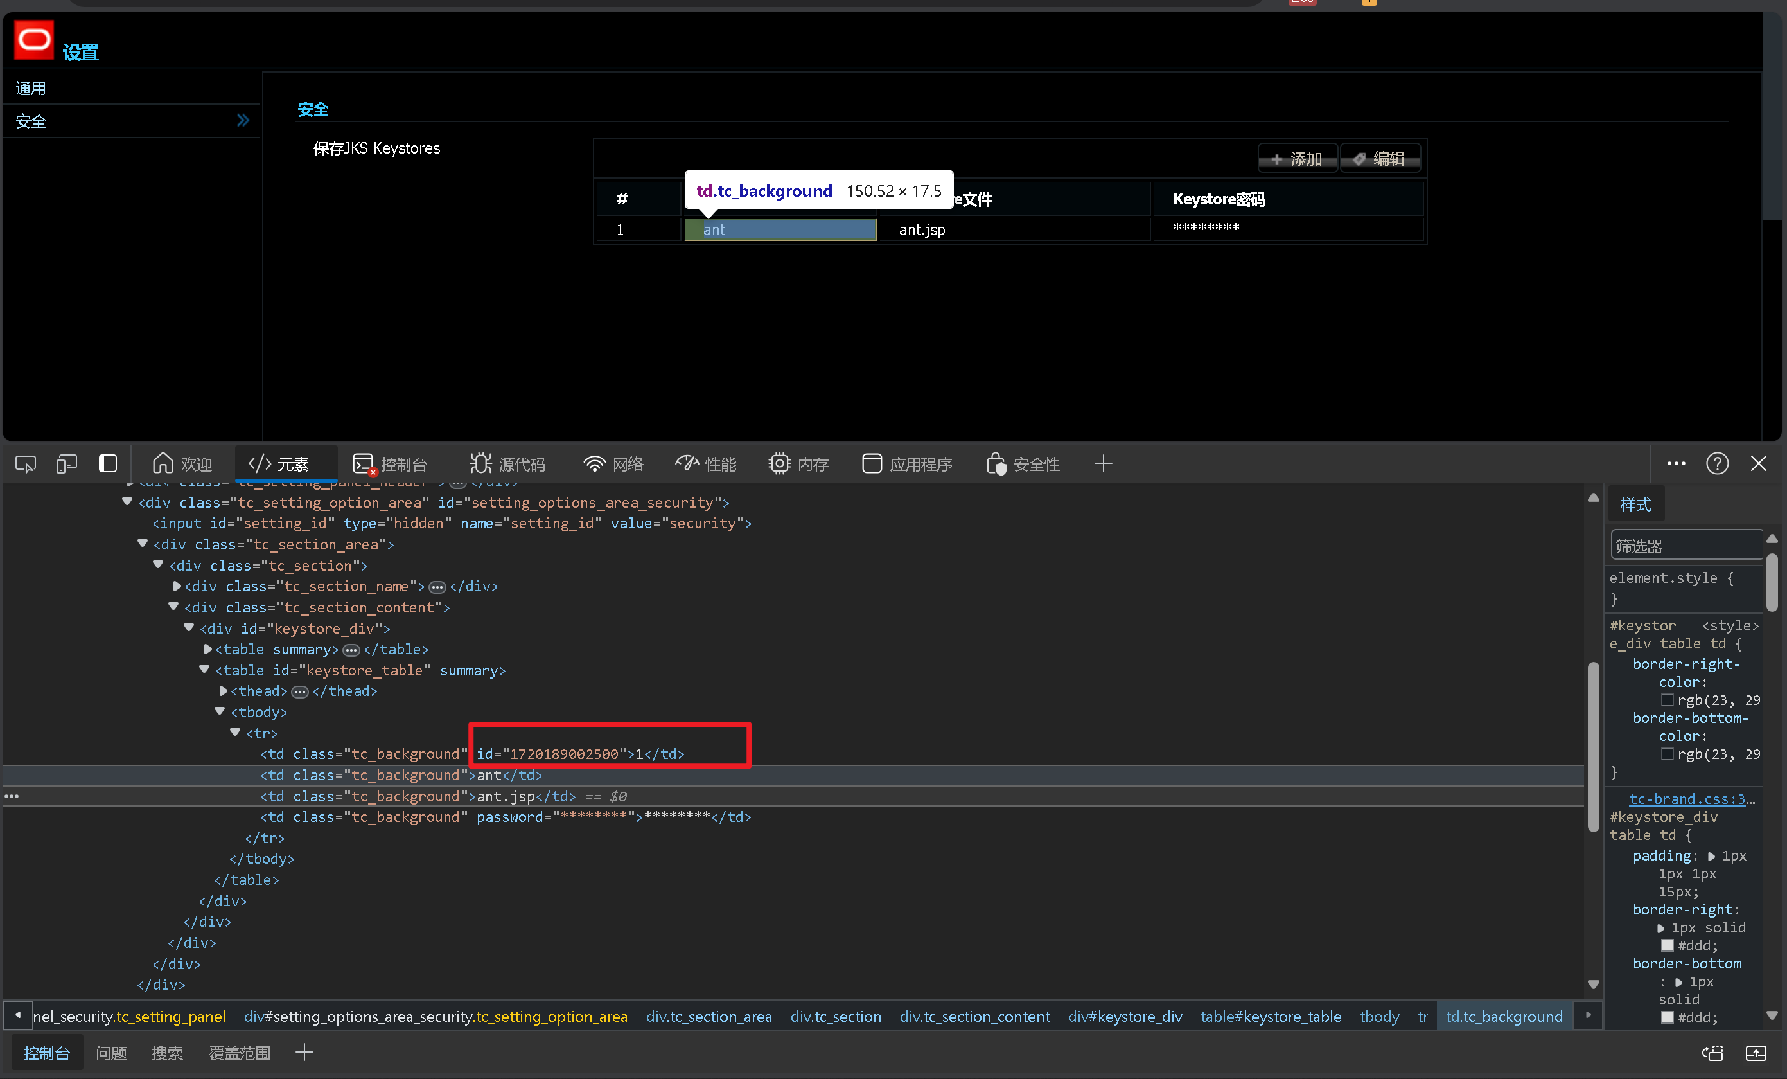Open the DevTools more options ellipsis
Image resolution: width=1787 pixels, height=1079 pixels.
coord(1676,465)
